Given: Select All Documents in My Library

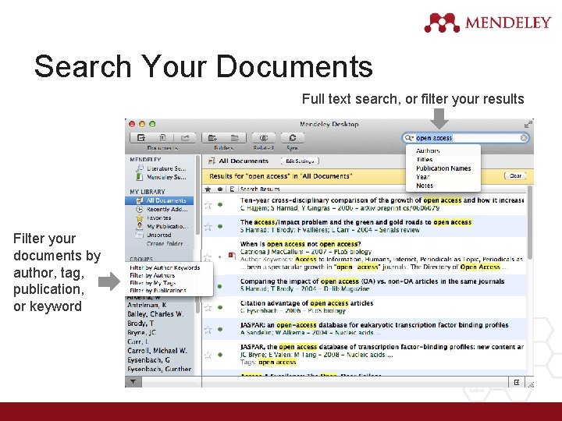Looking at the screenshot, I should pyautogui.click(x=160, y=200).
